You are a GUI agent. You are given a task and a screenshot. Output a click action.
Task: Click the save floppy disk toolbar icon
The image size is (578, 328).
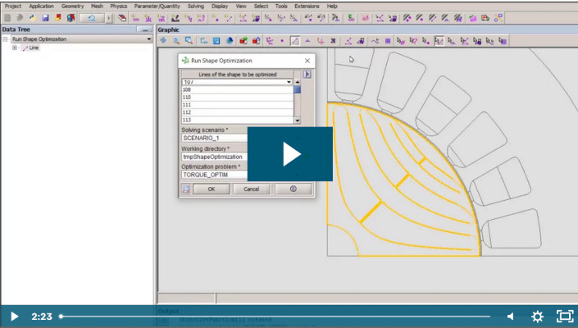point(45,17)
